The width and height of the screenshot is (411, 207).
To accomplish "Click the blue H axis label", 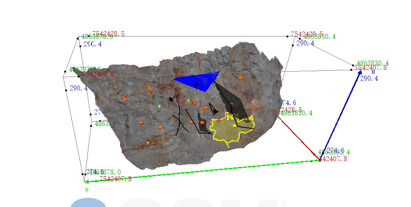I will [373, 72].
